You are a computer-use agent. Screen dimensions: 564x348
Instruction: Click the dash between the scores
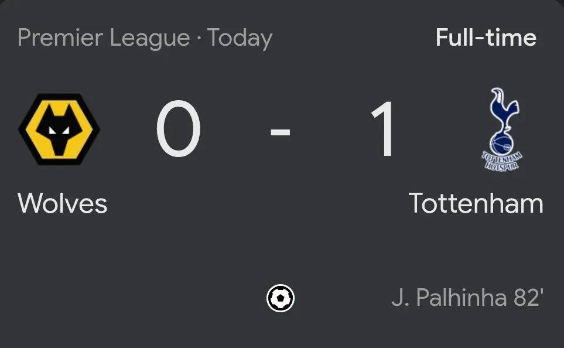(x=281, y=131)
